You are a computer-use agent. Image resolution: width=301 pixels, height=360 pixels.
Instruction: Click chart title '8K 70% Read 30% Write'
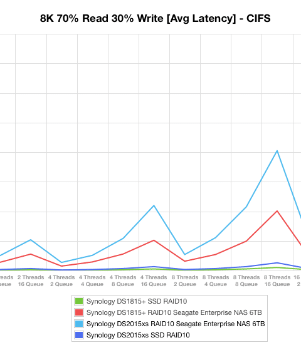102,18
